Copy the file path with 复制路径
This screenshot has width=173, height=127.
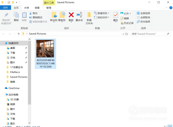(x=36, y=17)
